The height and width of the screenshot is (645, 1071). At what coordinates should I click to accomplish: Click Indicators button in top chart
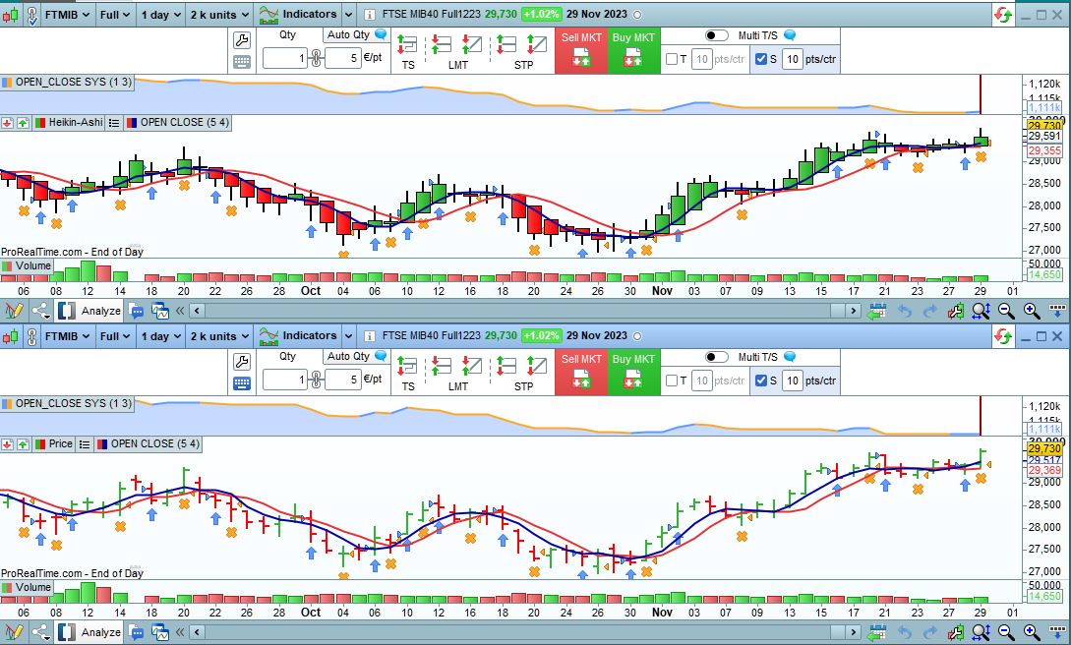click(299, 15)
